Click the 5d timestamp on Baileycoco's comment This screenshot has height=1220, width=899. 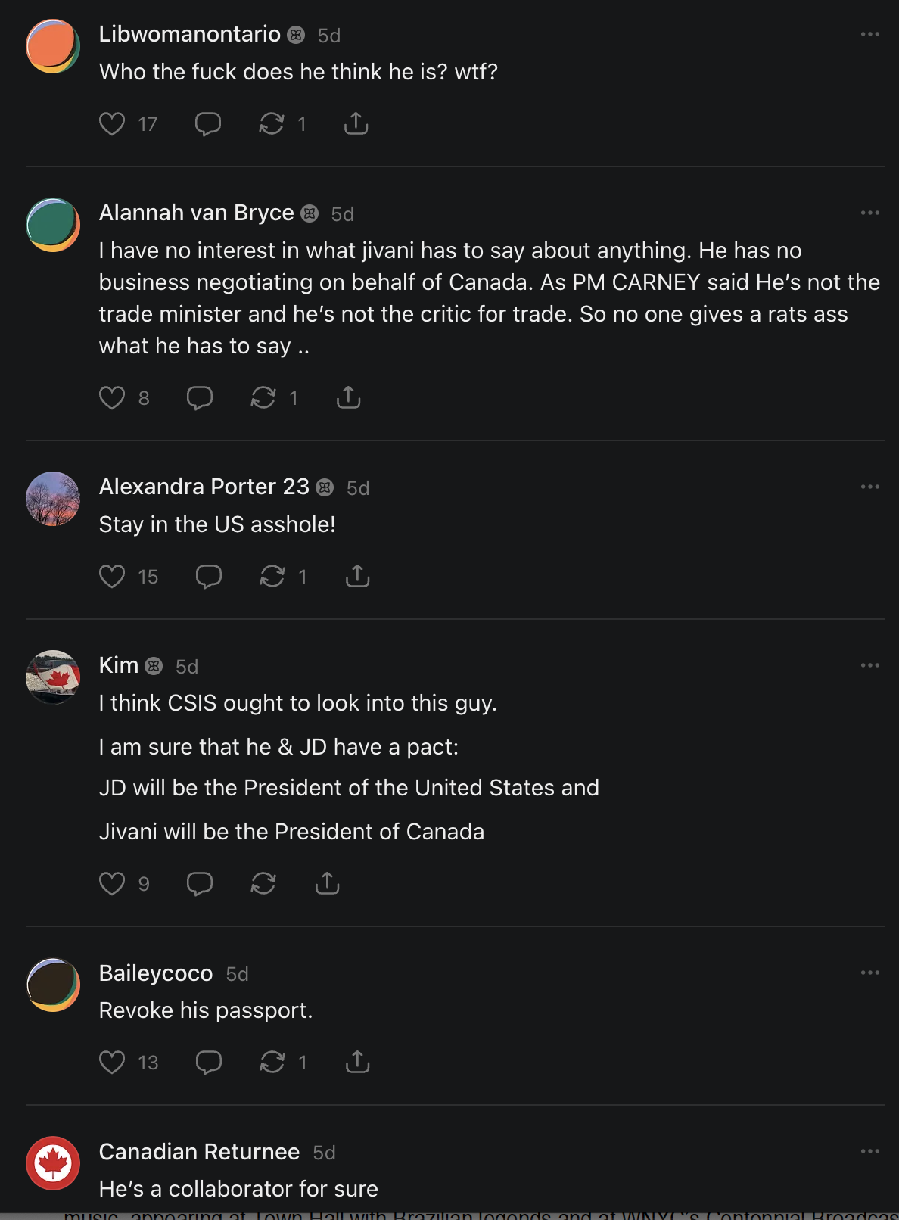tap(237, 973)
